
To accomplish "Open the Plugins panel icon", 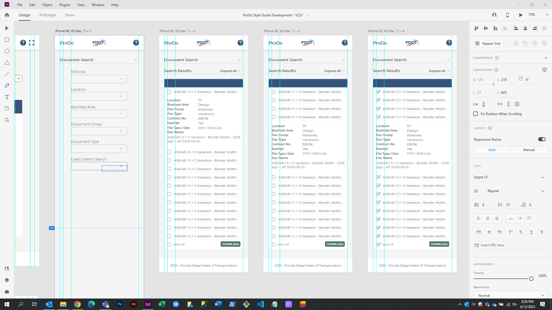I will pos(7,292).
